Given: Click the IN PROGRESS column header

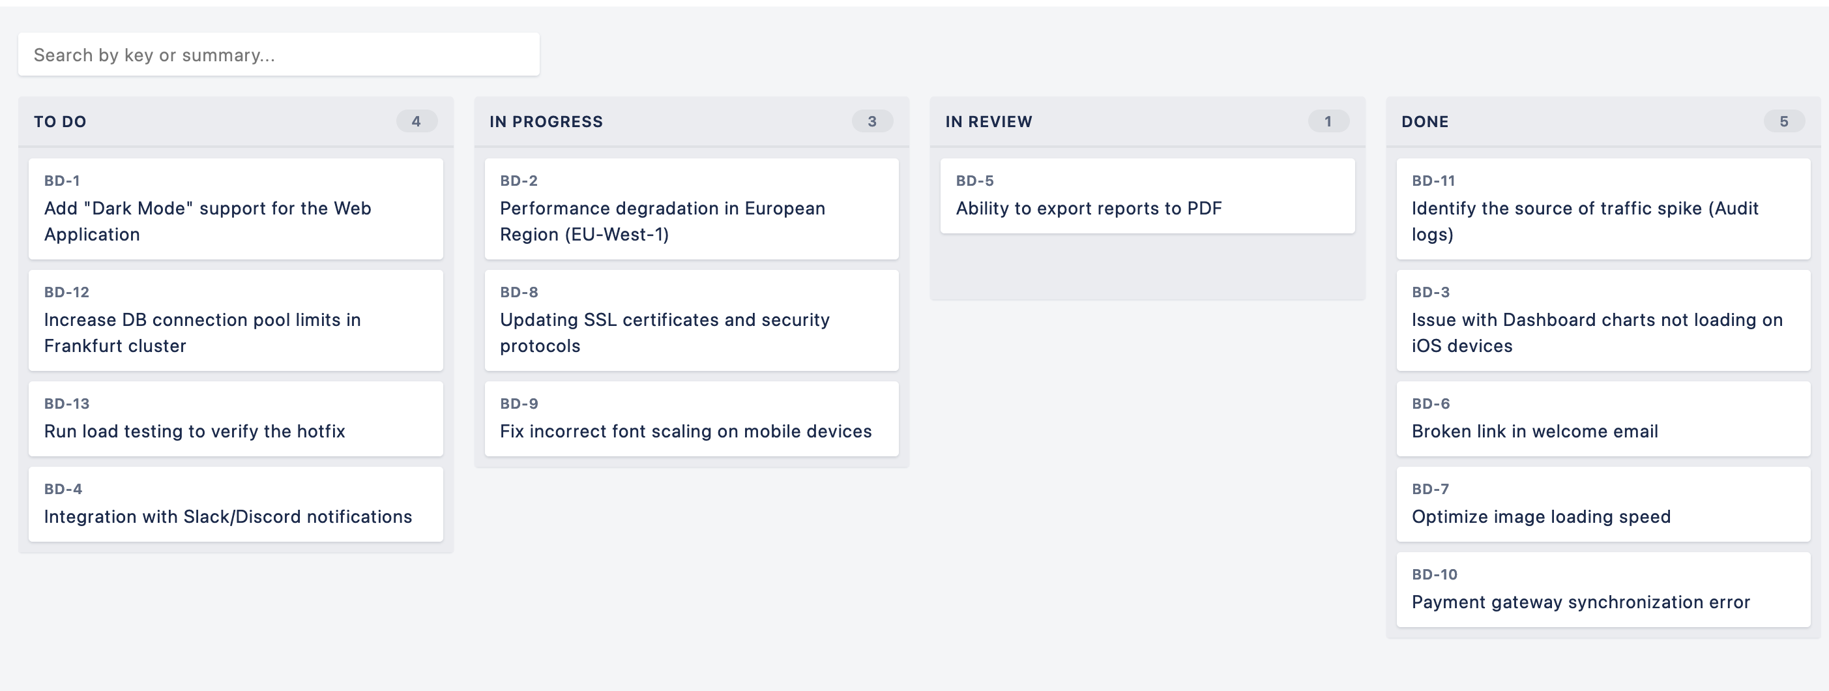Looking at the screenshot, I should pos(692,121).
